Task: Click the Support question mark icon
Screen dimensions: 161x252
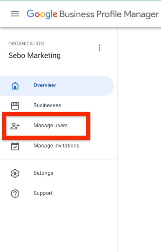Action: [x=15, y=194]
